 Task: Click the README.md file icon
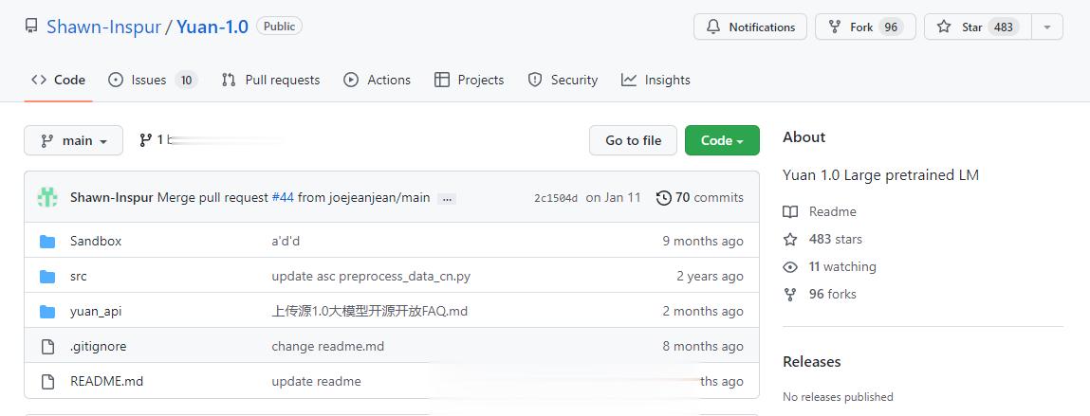tap(47, 381)
